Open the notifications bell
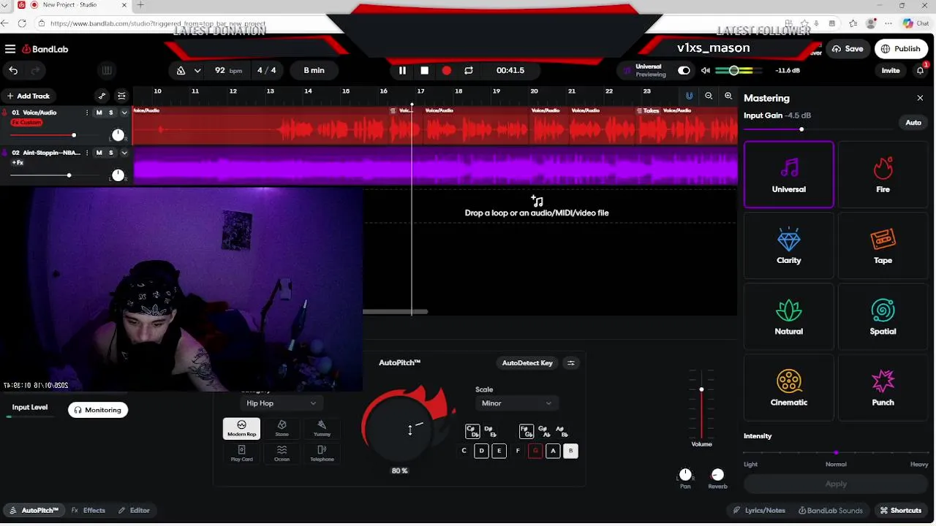The image size is (936, 526). click(920, 70)
